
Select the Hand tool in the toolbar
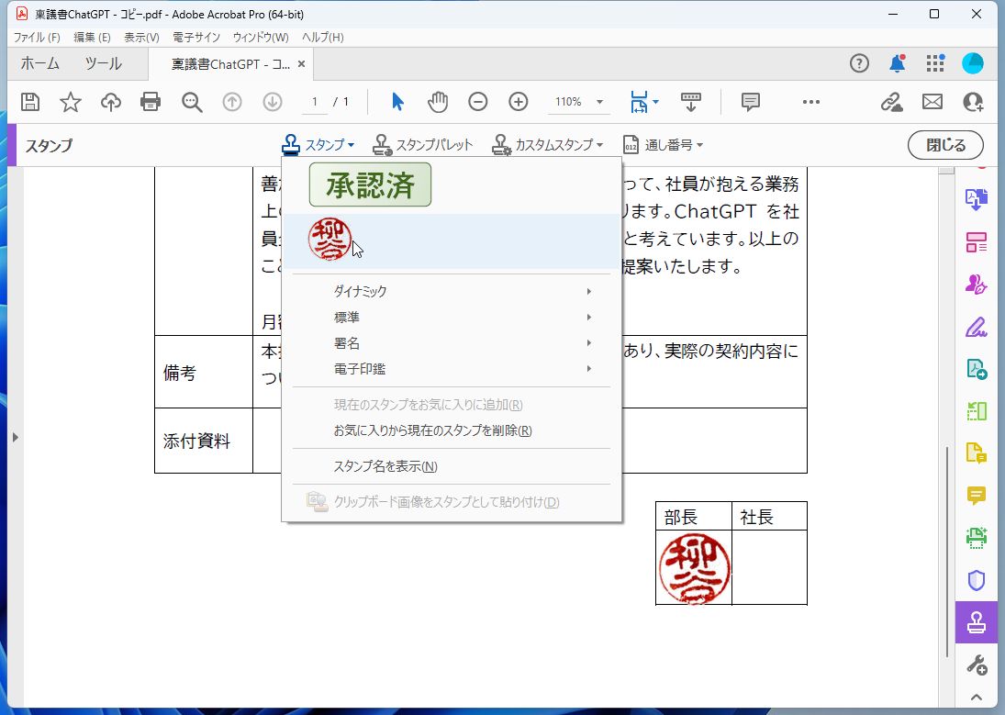(438, 102)
